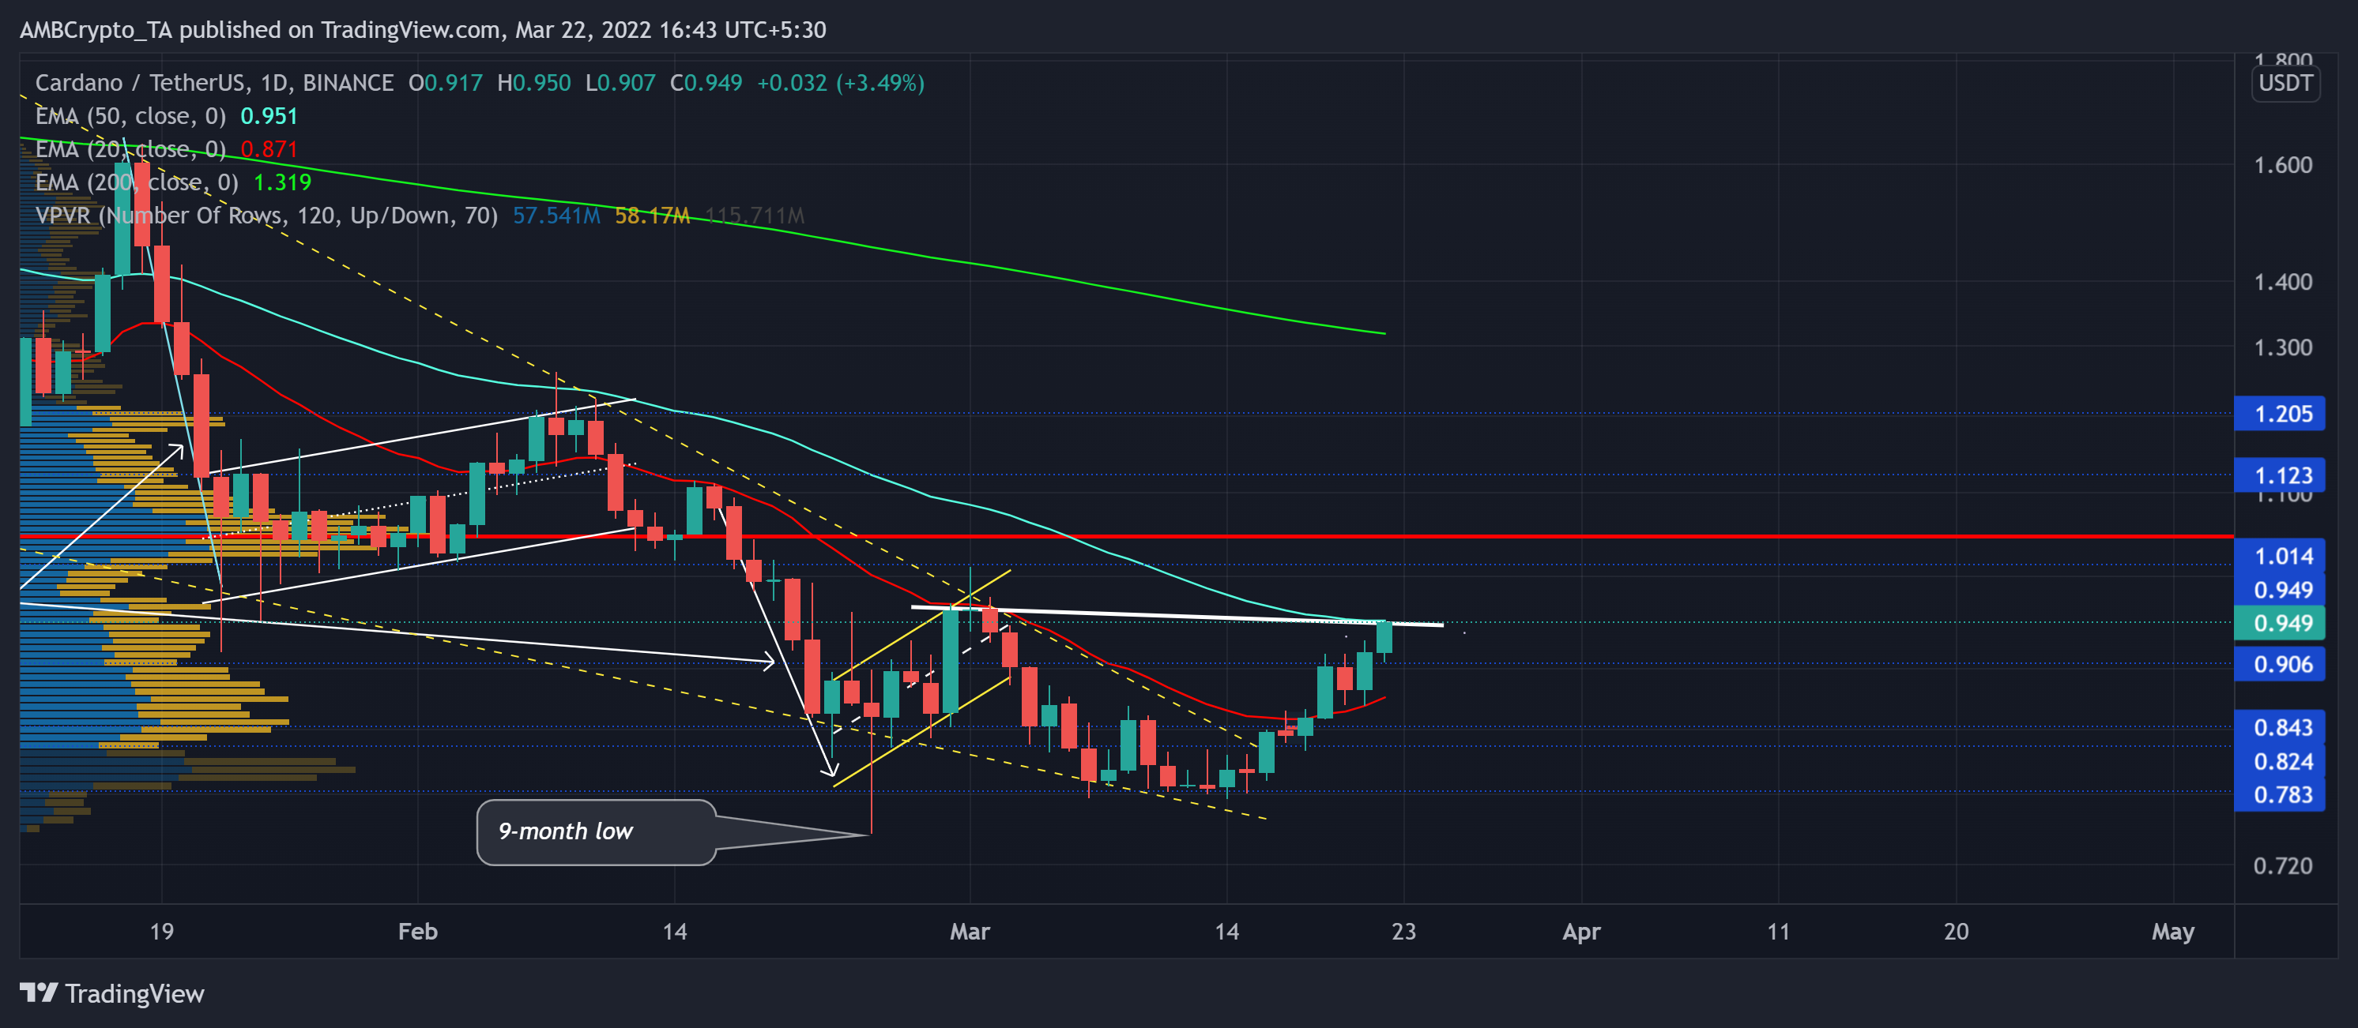Screen dimensions: 2358x1028
Task: Click the 1.600 price axis tick
Action: (2282, 165)
